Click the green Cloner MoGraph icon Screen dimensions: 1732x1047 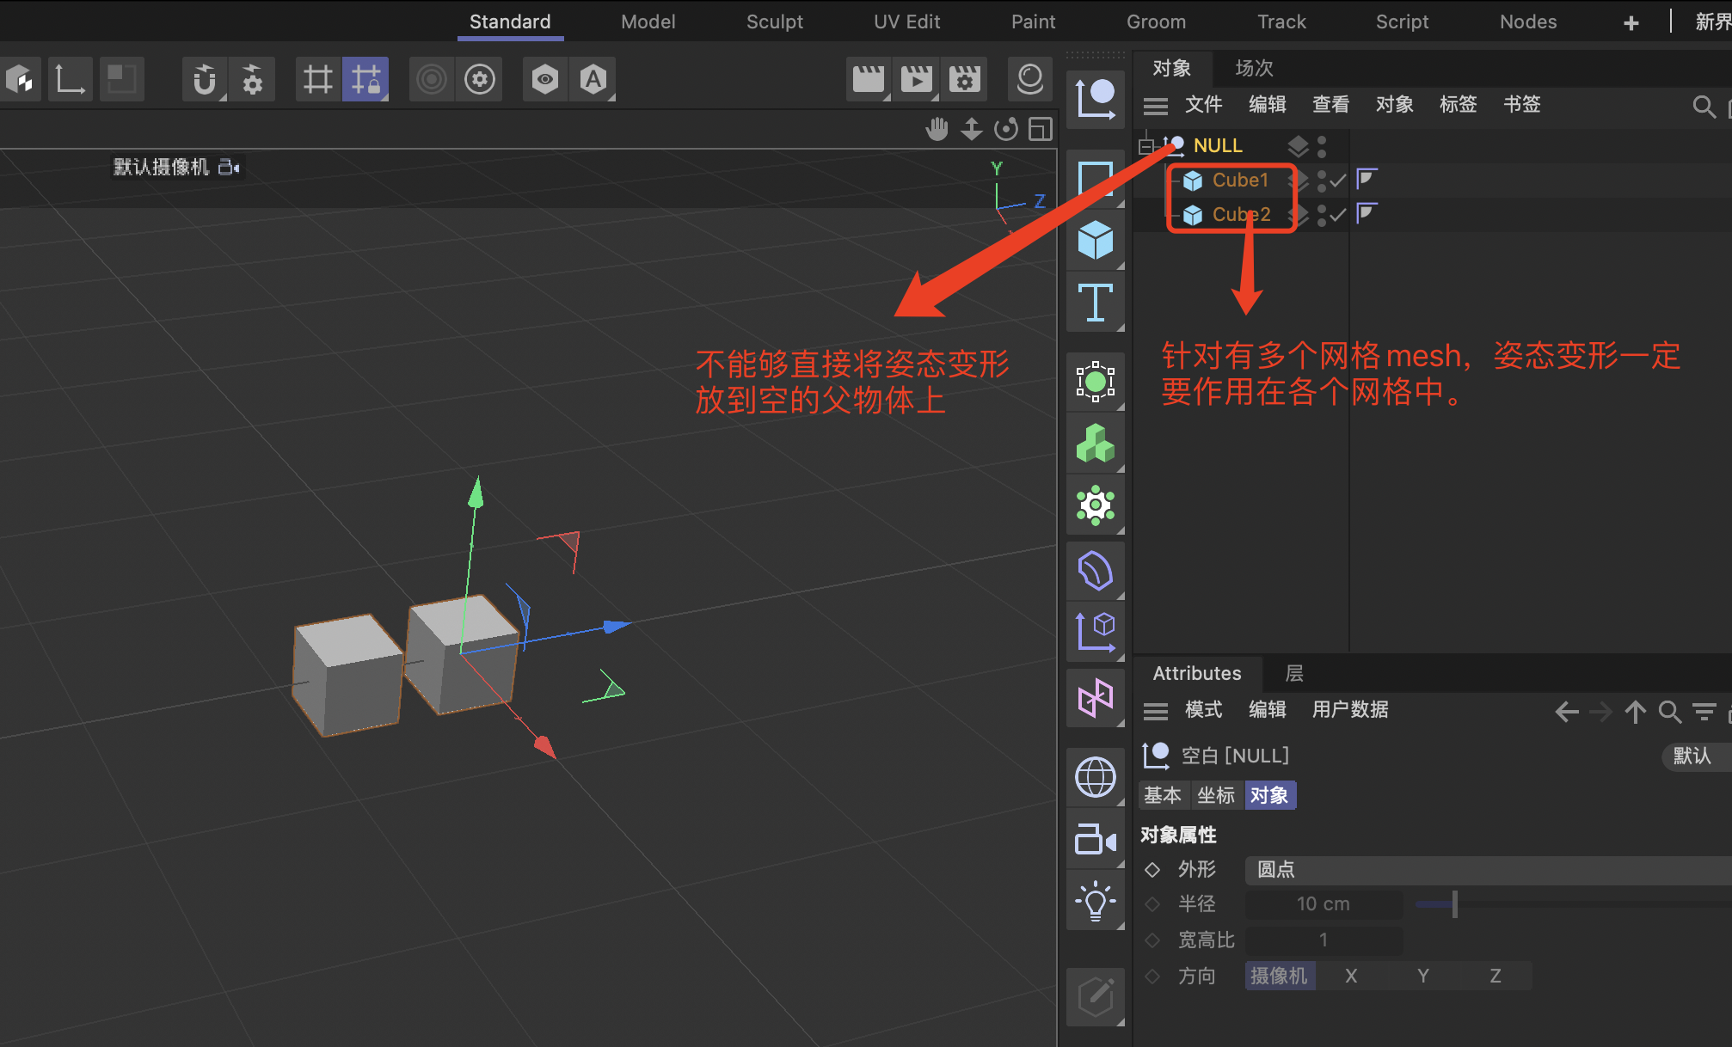click(x=1095, y=444)
